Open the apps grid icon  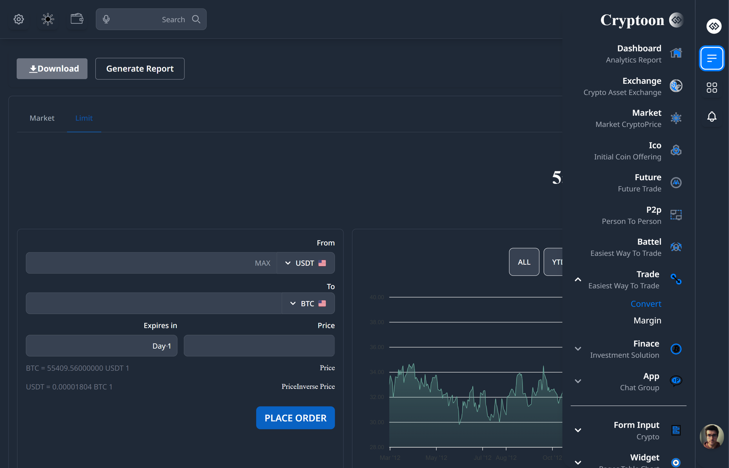(x=712, y=87)
